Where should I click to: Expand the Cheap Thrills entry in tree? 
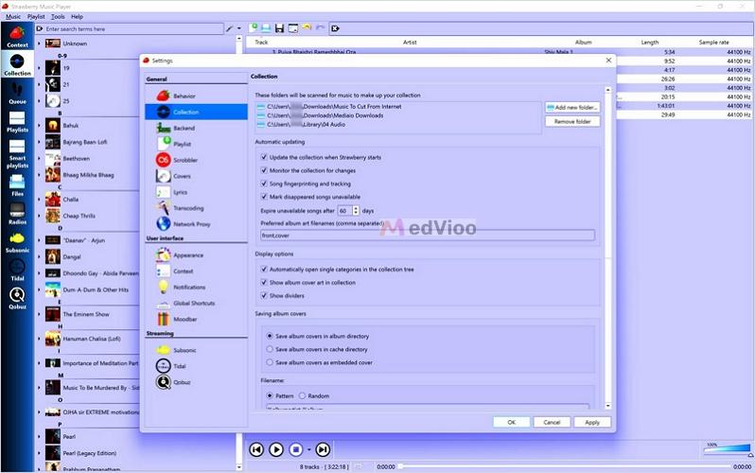[39, 216]
